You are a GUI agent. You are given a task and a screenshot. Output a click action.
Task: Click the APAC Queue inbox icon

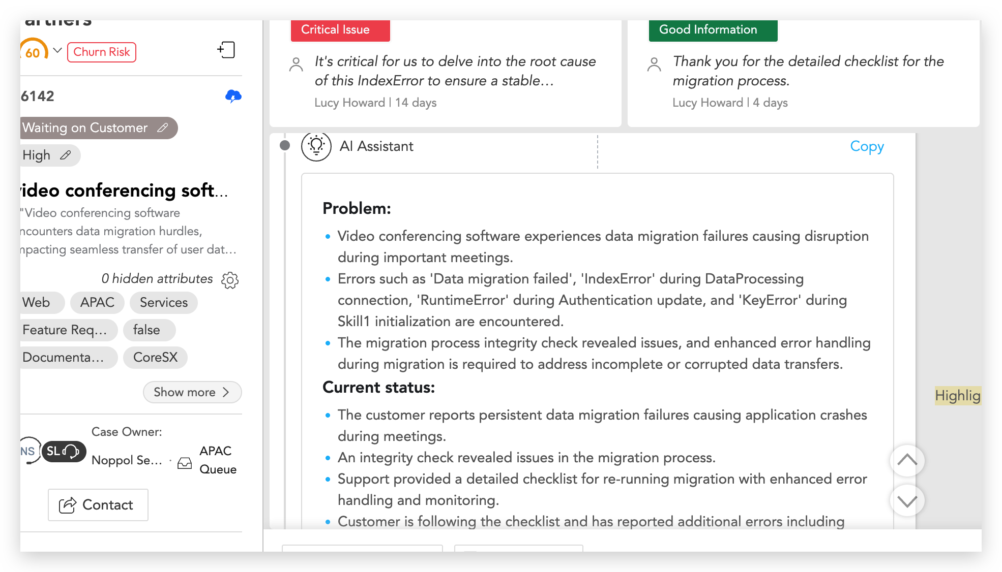pos(185,463)
